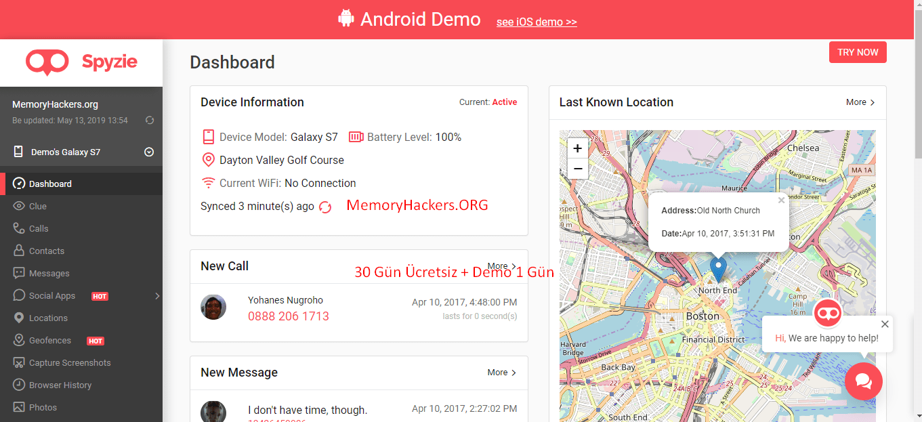Open More in New Call card
This screenshot has width=922, height=422.
tap(502, 266)
